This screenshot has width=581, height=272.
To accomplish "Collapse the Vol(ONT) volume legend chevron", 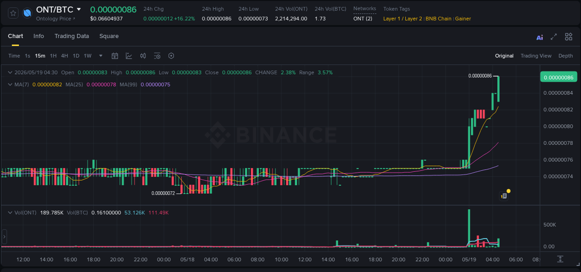I will pos(10,213).
